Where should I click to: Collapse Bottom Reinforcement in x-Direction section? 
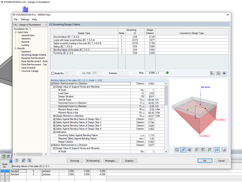point(52,84)
